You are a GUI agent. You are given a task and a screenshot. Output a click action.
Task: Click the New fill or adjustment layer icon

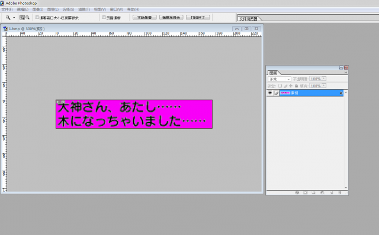pyautogui.click(x=322, y=192)
